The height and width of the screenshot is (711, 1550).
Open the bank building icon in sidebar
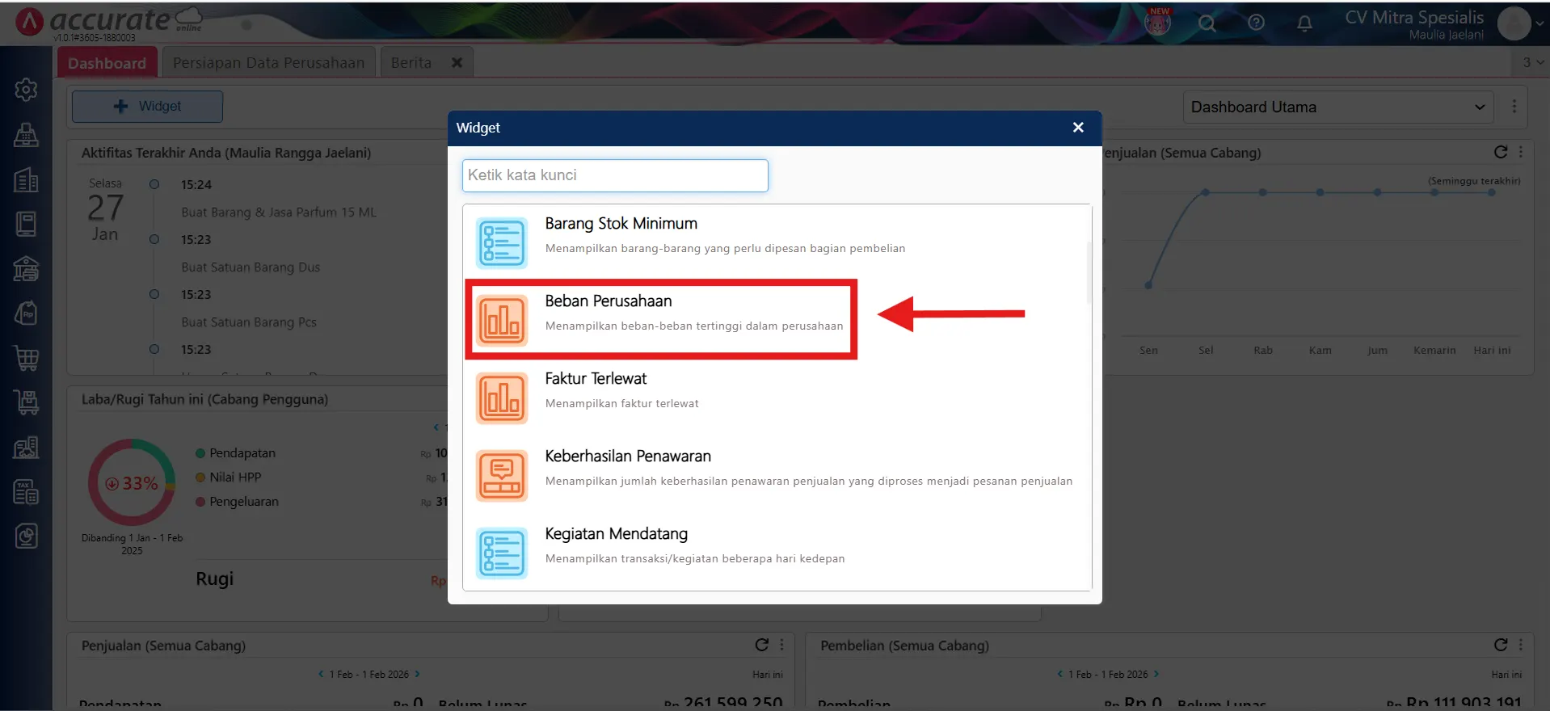[26, 268]
